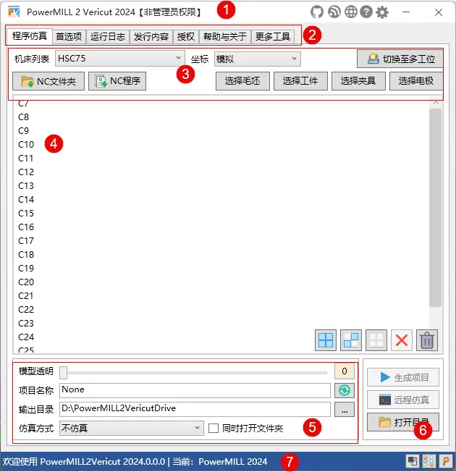Click the 打开目录 button
Image resolution: width=456 pixels, height=472 pixels.
[x=403, y=422]
